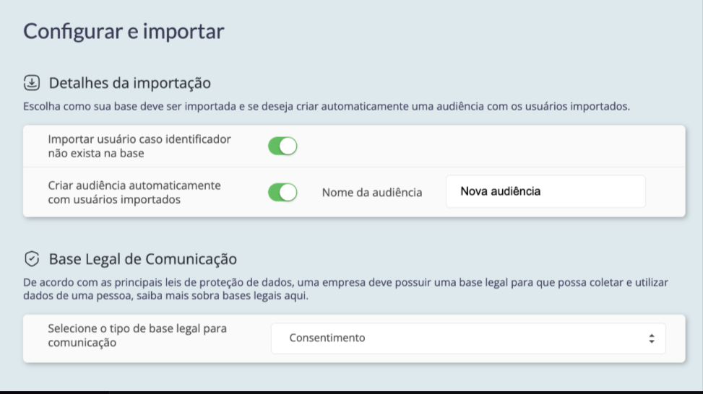Open the Consentimento legal base dropdown
The height and width of the screenshot is (394, 703).
468,338
